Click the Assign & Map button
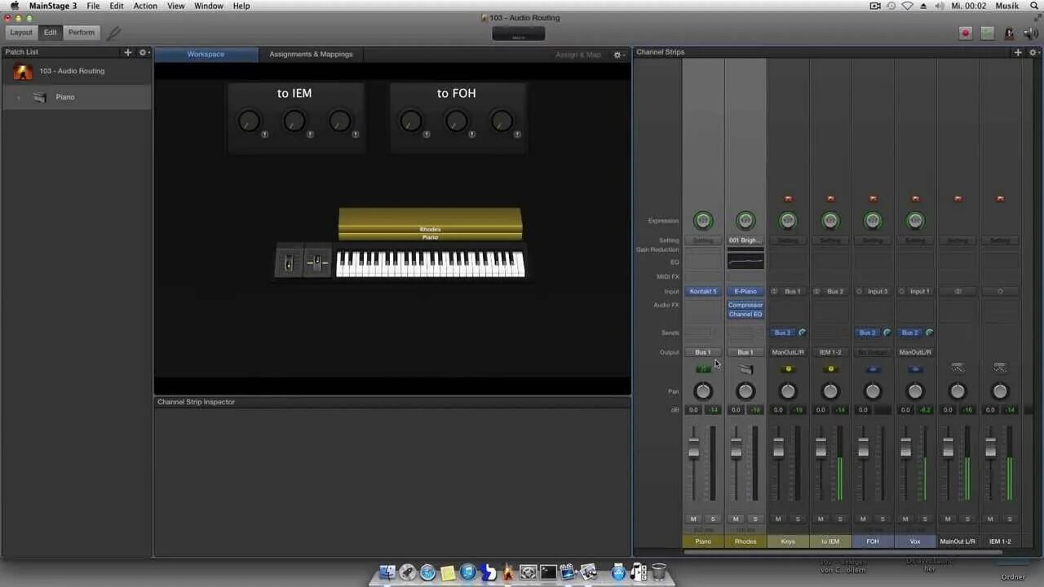 click(578, 55)
